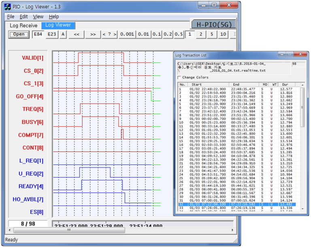This screenshot has height=248, width=311.
Task: Click the Open button in toolbar
Action: tap(19, 34)
